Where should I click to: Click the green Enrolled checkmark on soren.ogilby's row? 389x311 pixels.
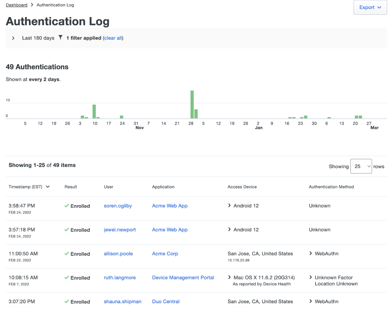[x=66, y=206]
